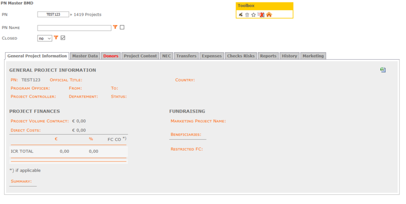This screenshot has height=204, width=406.
Task: Click the filter funnel next to PN Name
Action: 115,27
